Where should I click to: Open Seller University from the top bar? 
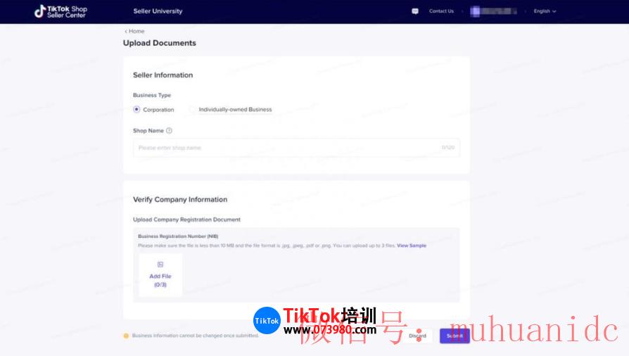click(158, 11)
